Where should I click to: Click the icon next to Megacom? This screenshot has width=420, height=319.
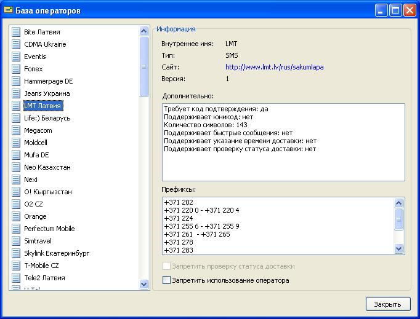16,130
